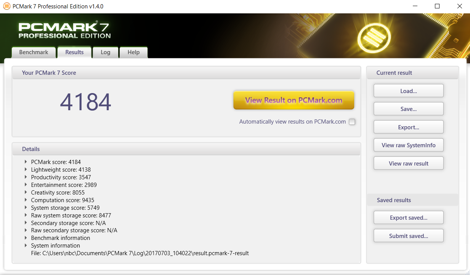Expand the Raw secondary storage score row

[x=26, y=230]
